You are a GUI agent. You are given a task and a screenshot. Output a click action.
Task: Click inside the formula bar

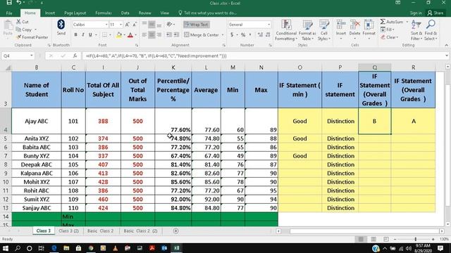pyautogui.click(x=263, y=56)
